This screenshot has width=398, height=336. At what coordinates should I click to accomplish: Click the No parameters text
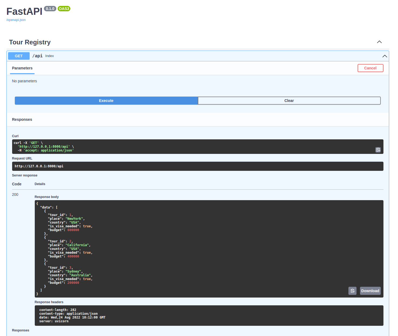(x=25, y=81)
